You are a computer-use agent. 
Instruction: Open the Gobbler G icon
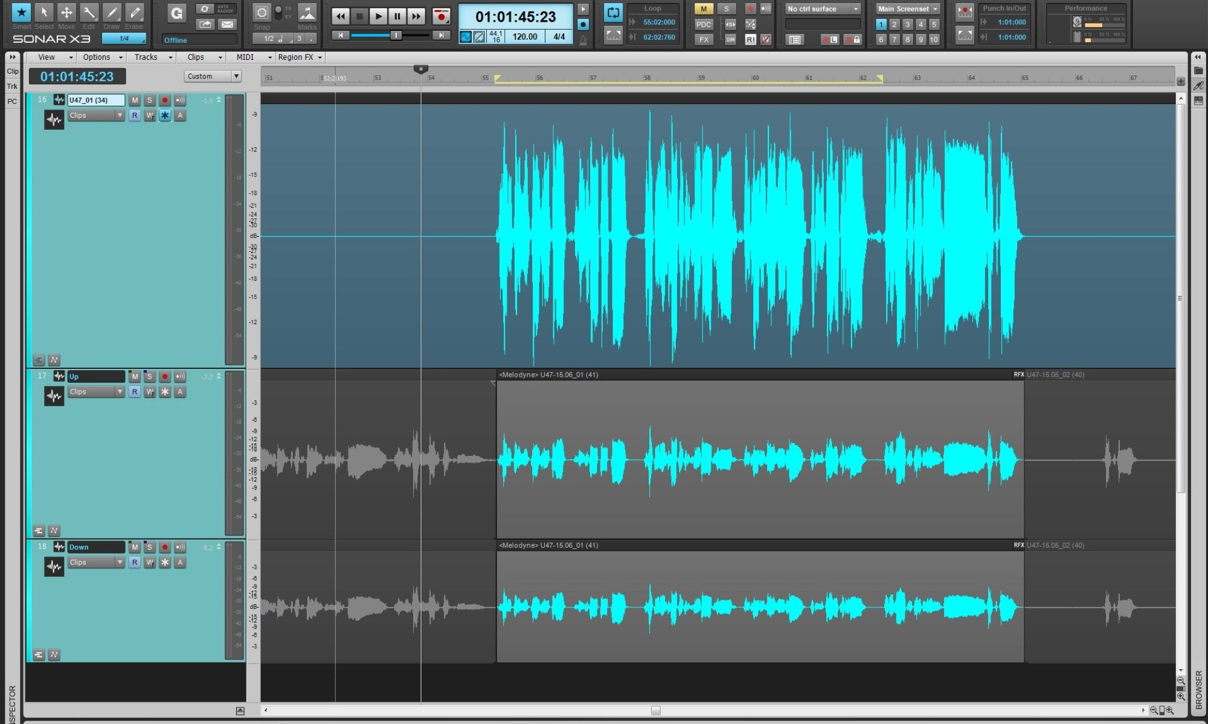[x=176, y=13]
